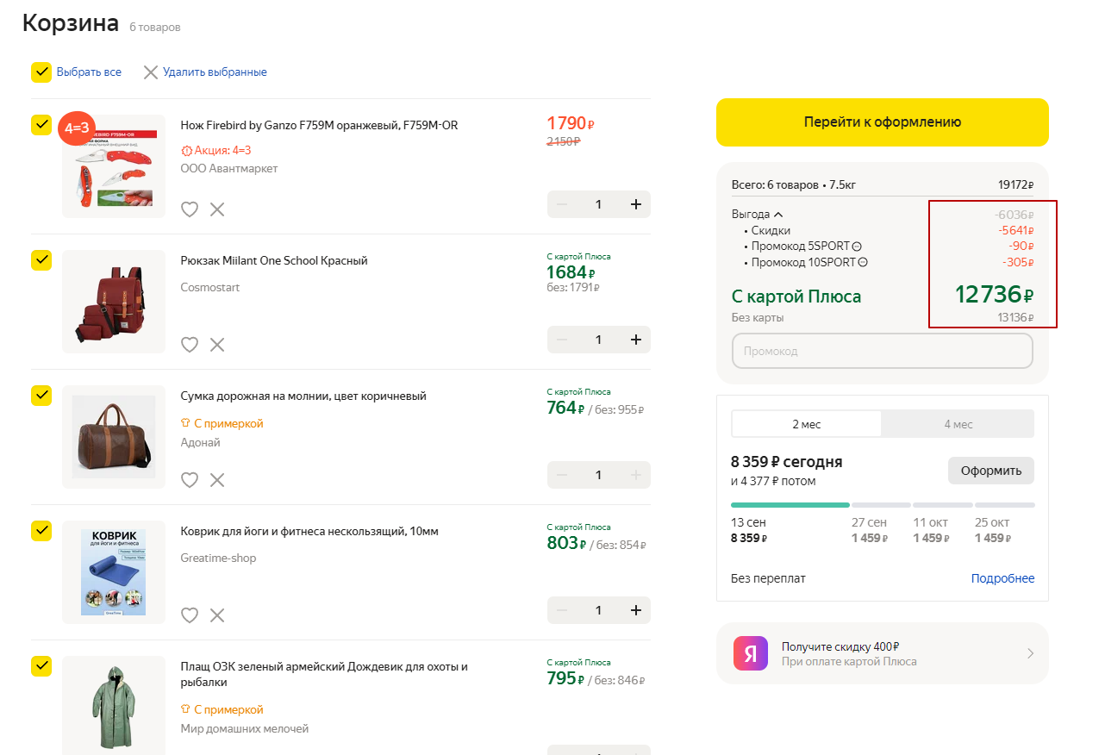Remove the brown travel bag from cart

[x=217, y=479]
